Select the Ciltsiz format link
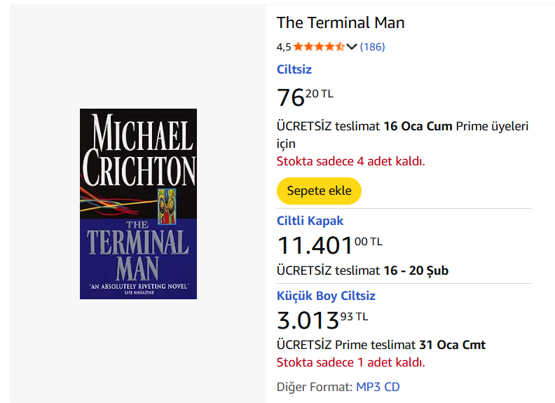 (294, 69)
